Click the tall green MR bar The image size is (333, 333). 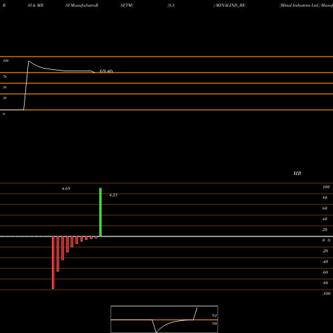[x=101, y=212]
